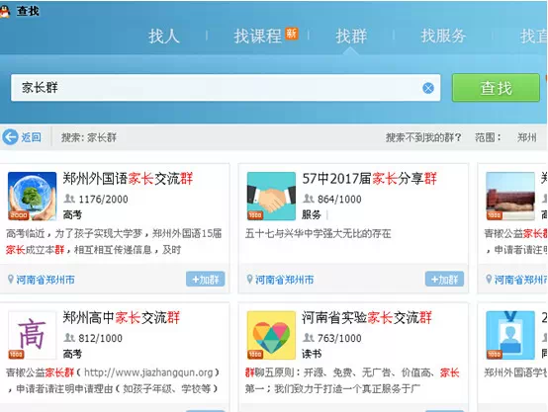Screen dimensions: 548x412
Task: Click the 读书 tag of 河南省实验家长交流群
Action: pos(312,354)
